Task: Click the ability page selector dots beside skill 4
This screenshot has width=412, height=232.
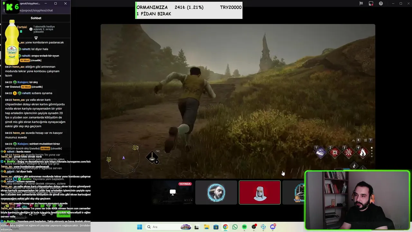Action: (372, 152)
